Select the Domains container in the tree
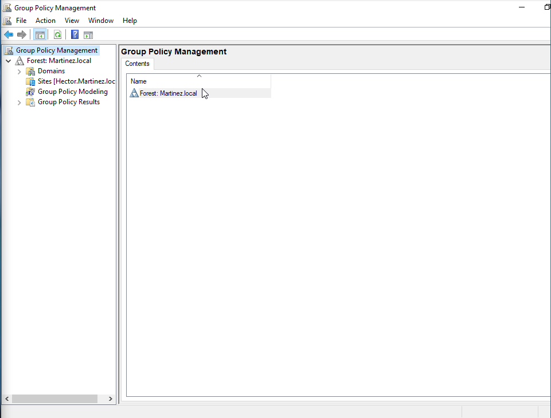 pyautogui.click(x=50, y=71)
